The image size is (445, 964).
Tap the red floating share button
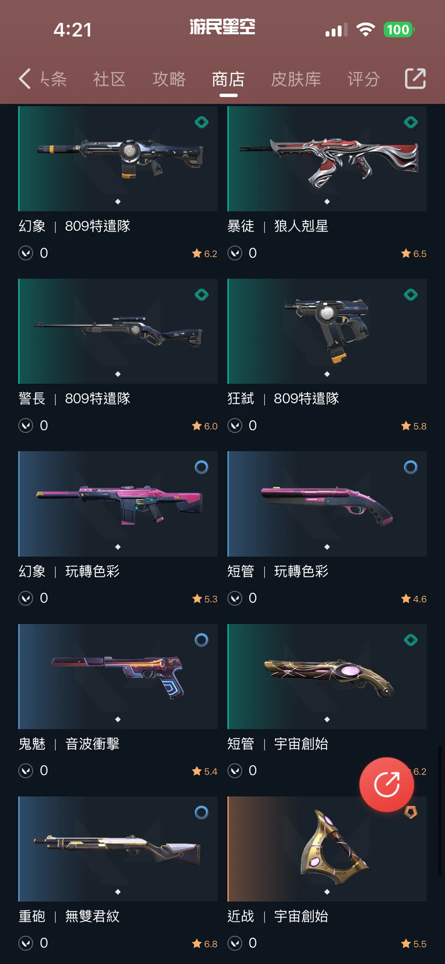(387, 784)
